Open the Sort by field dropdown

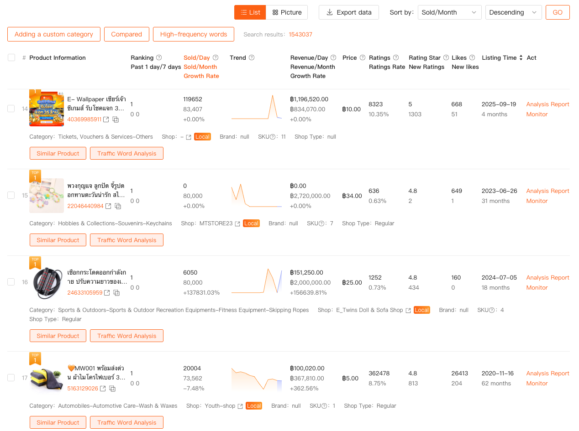[x=449, y=12]
